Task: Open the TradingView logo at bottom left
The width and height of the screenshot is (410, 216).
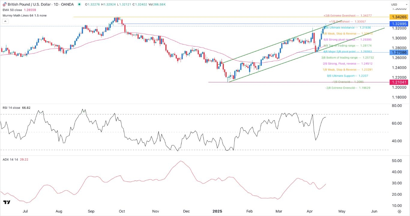Action: (x=7, y=203)
